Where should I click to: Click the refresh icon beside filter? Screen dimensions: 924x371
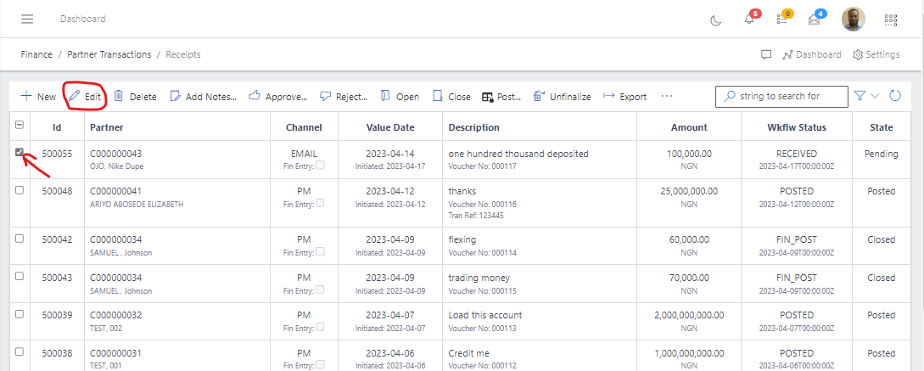[895, 96]
